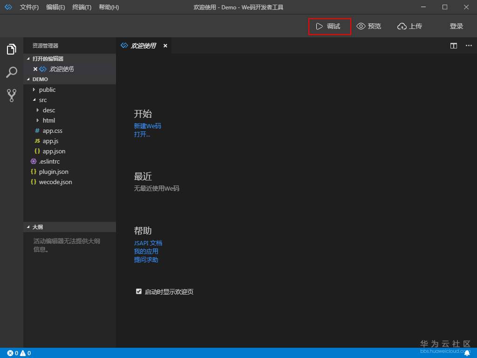Collapse the 大纲 outline section
Image resolution: width=477 pixels, height=358 pixels.
click(70, 227)
